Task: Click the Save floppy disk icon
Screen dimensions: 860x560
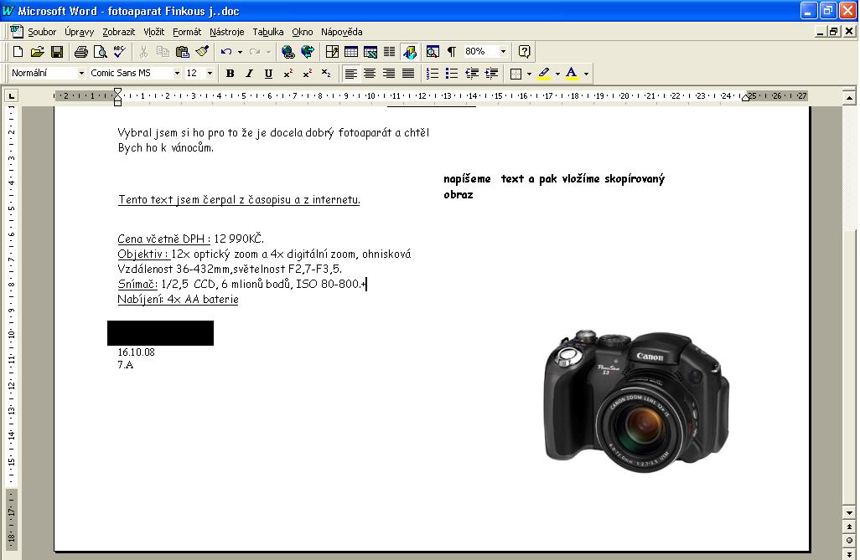Action: tap(57, 52)
